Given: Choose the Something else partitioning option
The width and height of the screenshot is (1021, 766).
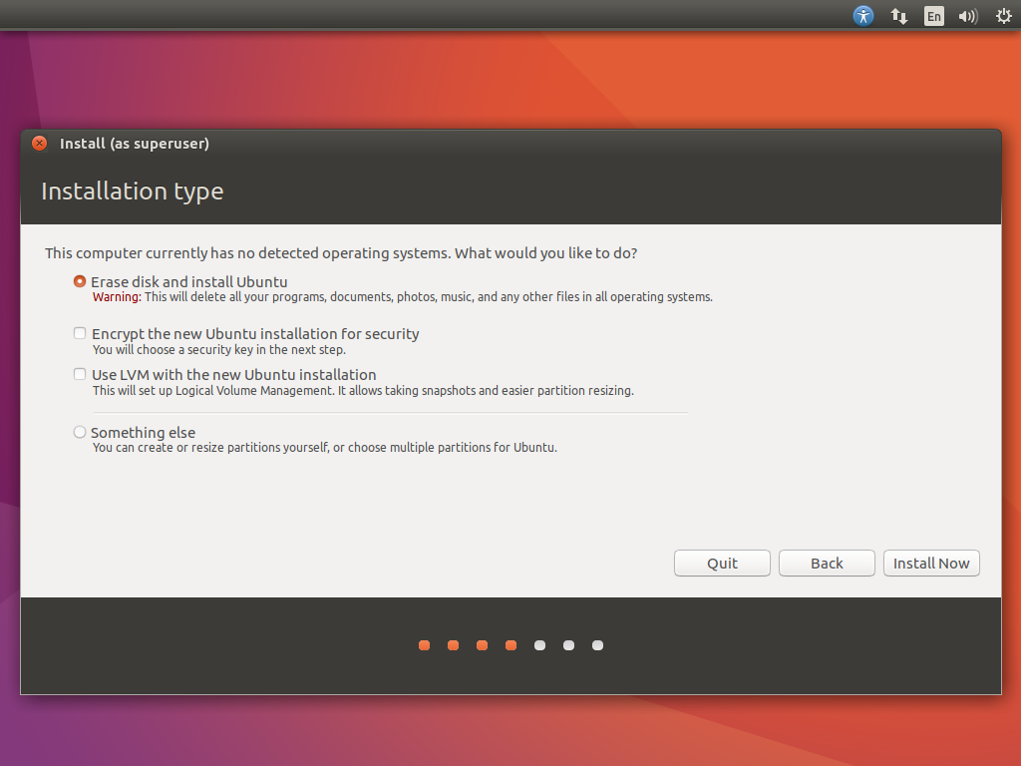Looking at the screenshot, I should (x=80, y=433).
